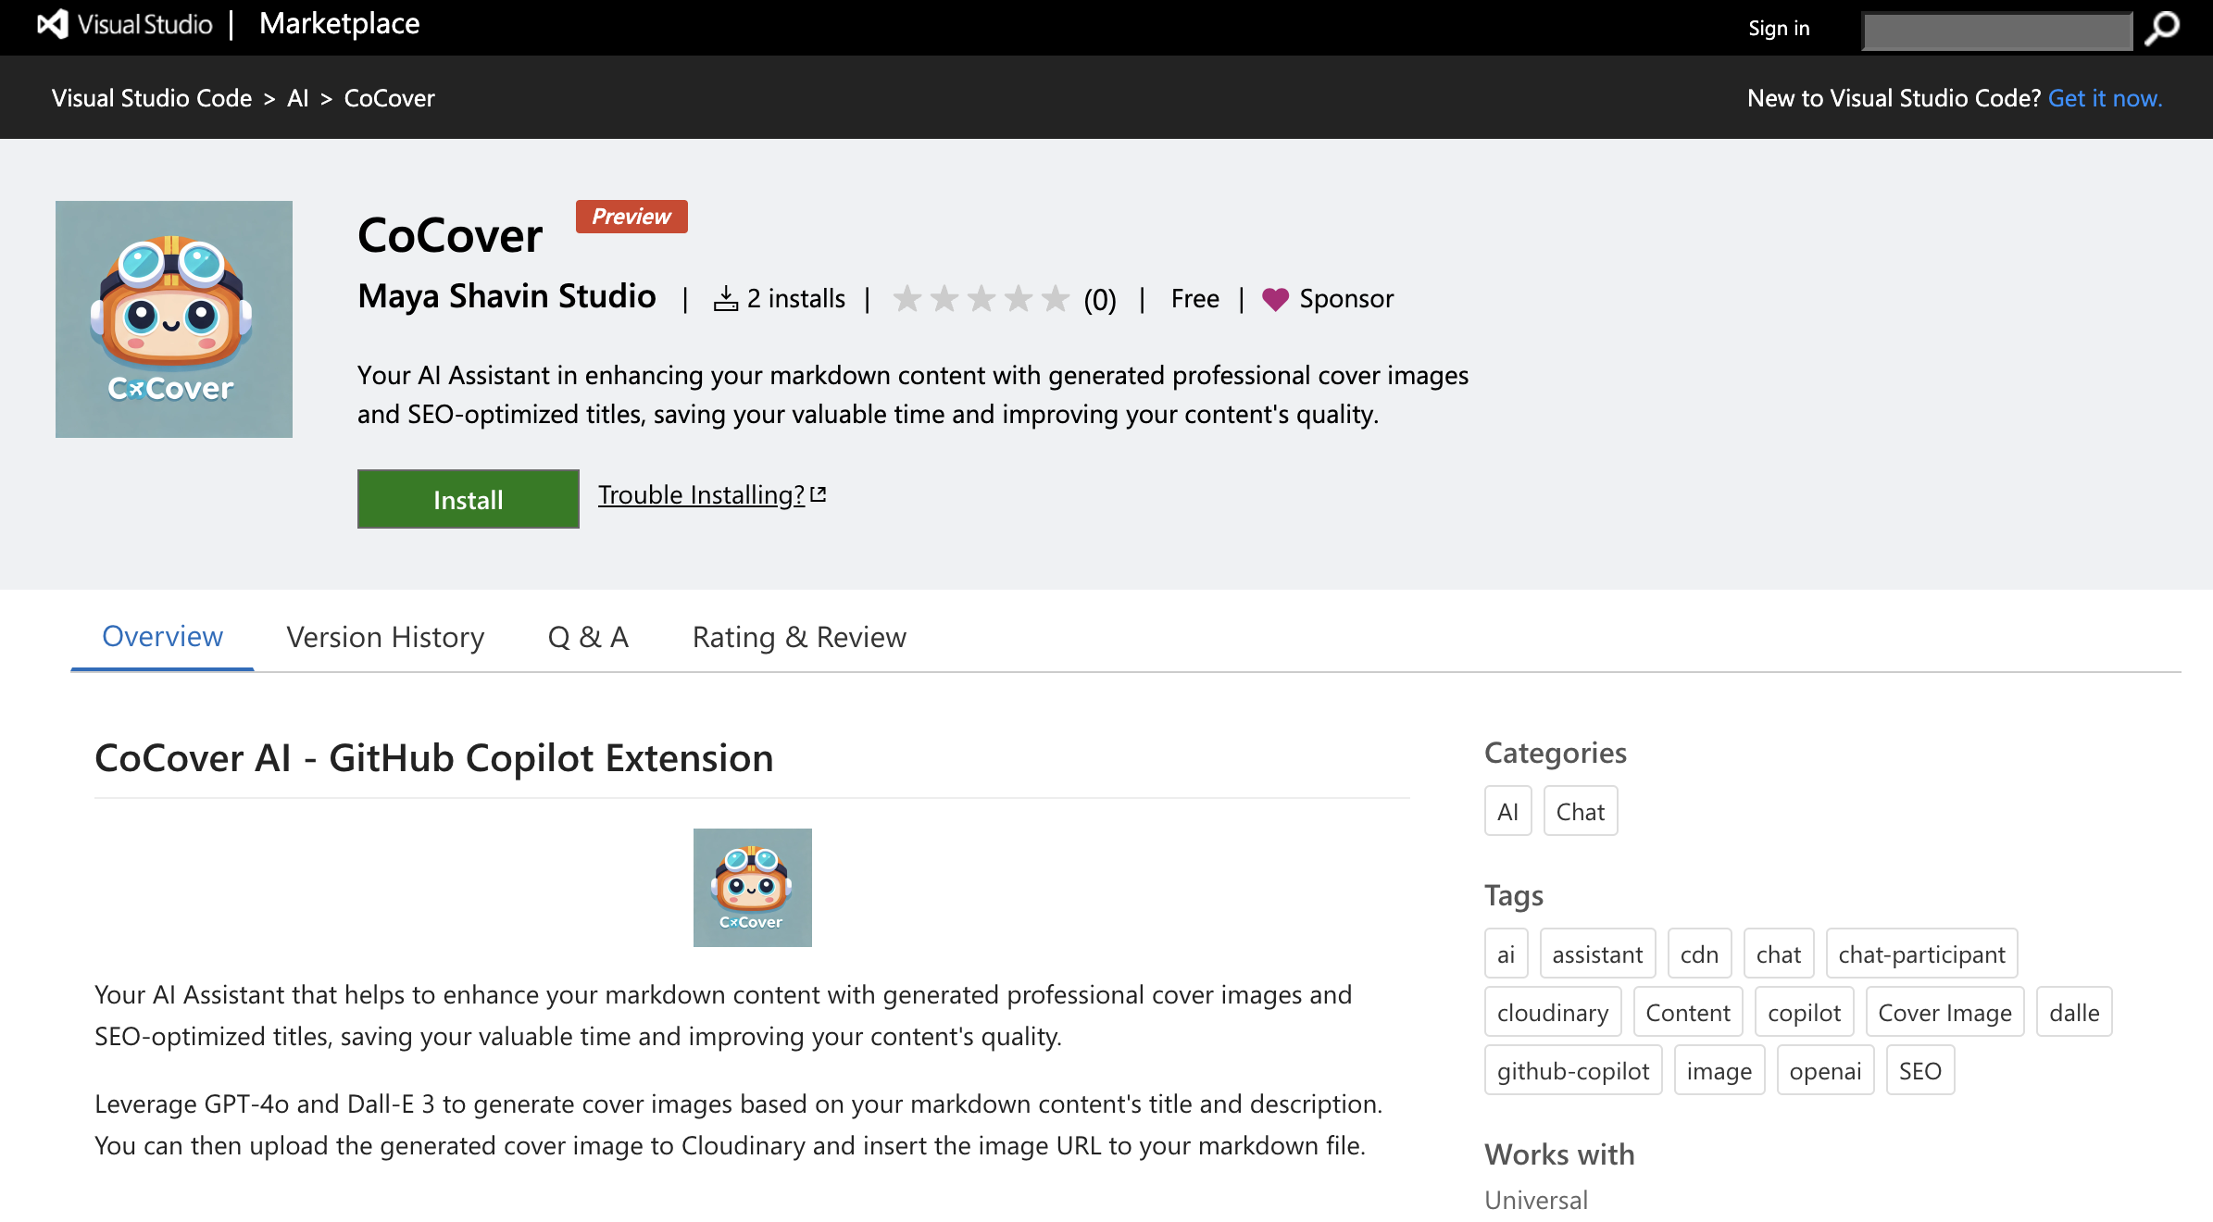Select the 'dalle' tag
Screen dimensions: 2213x1222
[2074, 1012]
